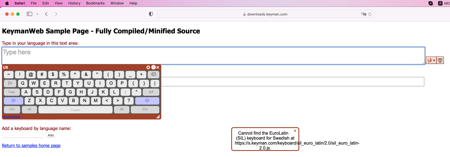The image size is (450, 157).
Task: Click the language name input field
Action: [23, 135]
